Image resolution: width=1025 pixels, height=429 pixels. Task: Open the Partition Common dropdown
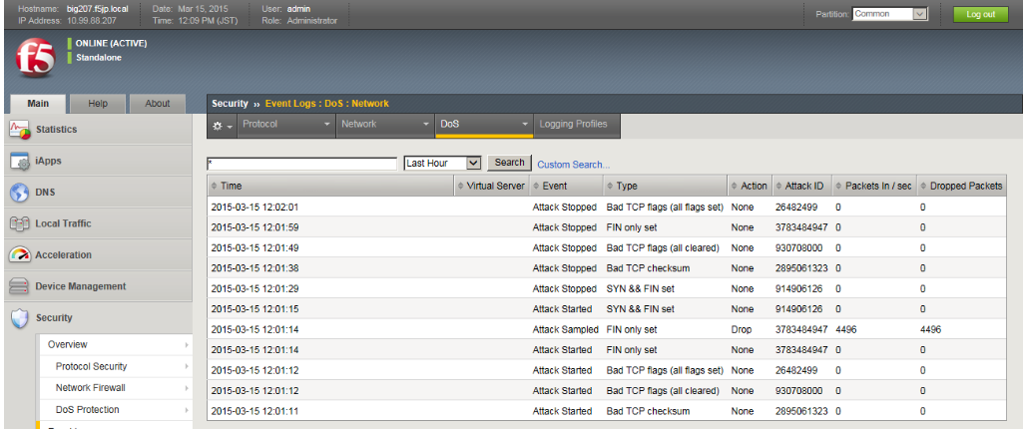(x=890, y=14)
